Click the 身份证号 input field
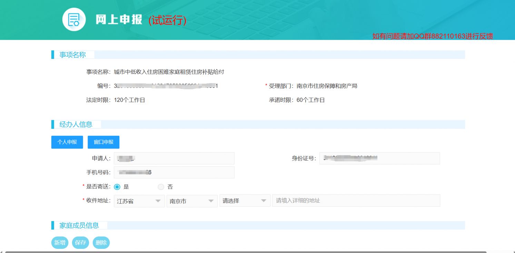 tap(379, 158)
